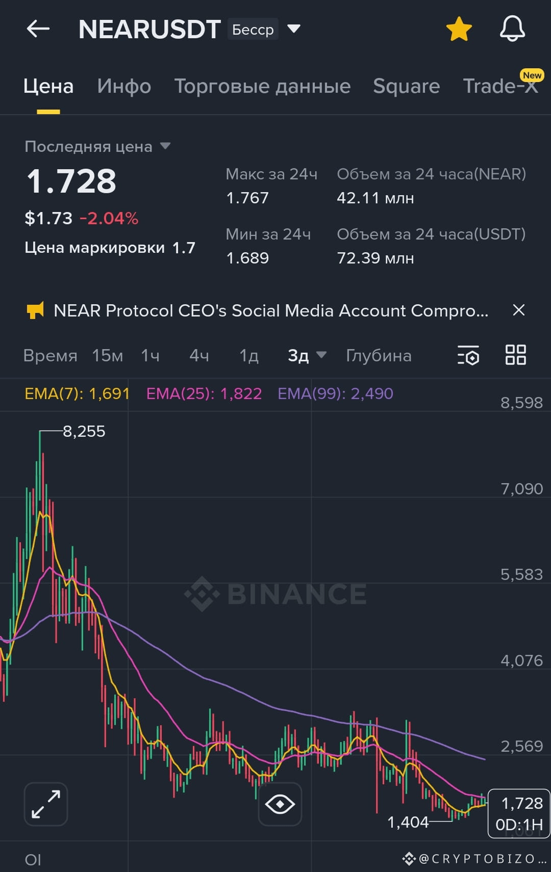Image resolution: width=551 pixels, height=872 pixels.
Task: Select the 1ч timeframe
Action: tap(151, 356)
